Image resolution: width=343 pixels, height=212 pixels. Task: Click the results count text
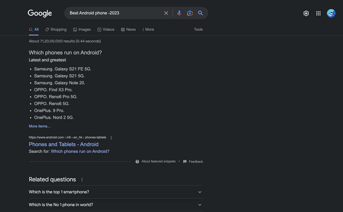65,41
